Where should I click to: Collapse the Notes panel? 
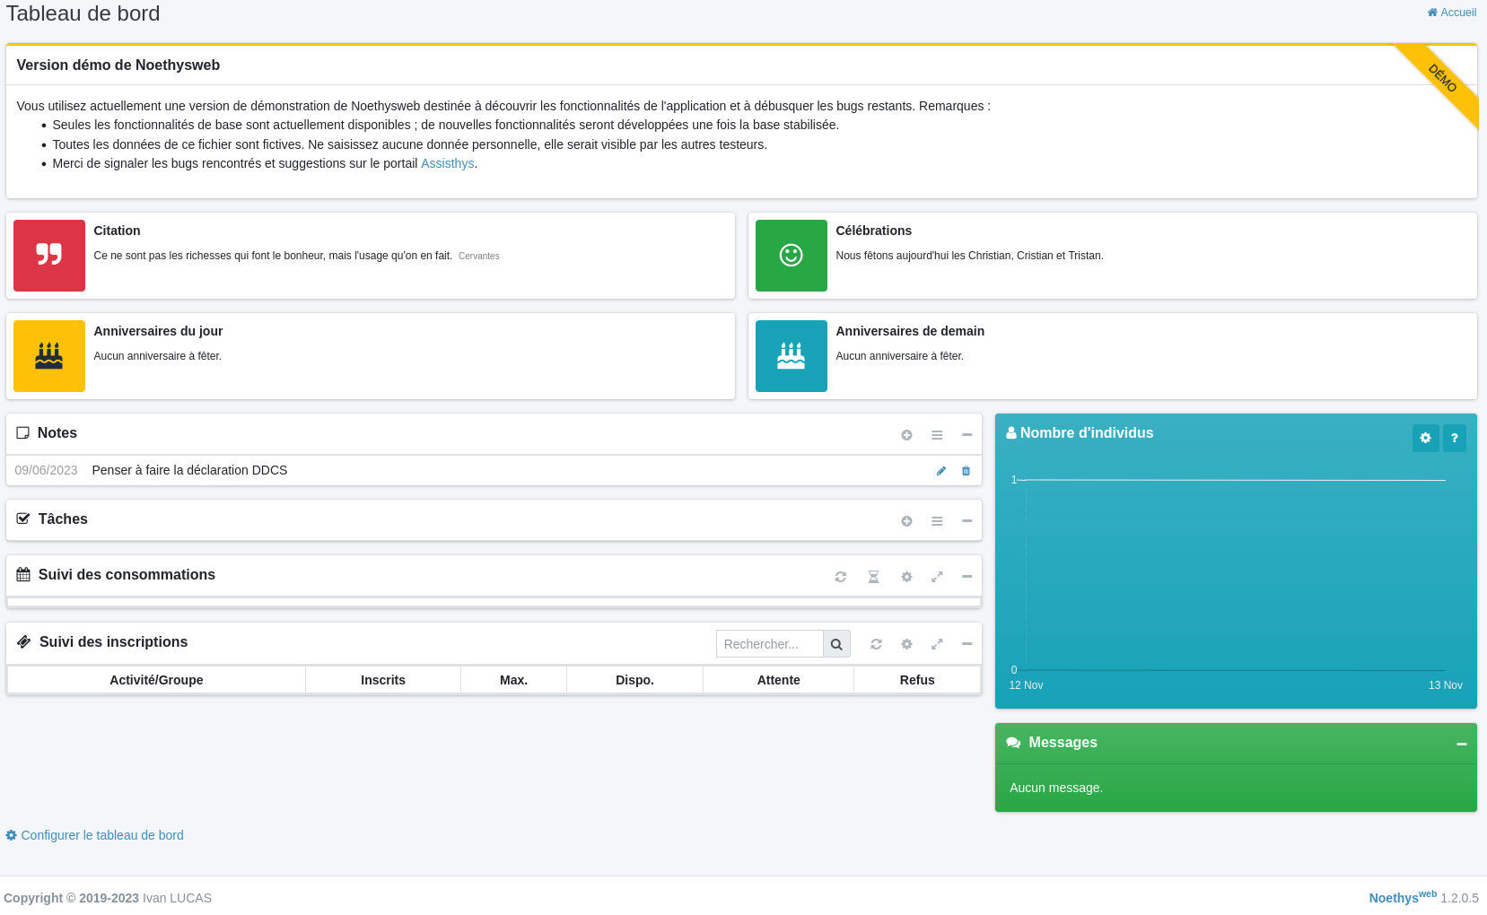(967, 435)
